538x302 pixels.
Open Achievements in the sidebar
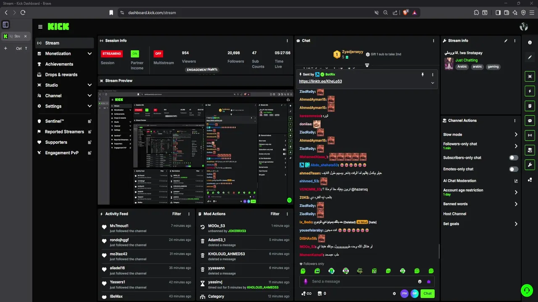pos(64,64)
